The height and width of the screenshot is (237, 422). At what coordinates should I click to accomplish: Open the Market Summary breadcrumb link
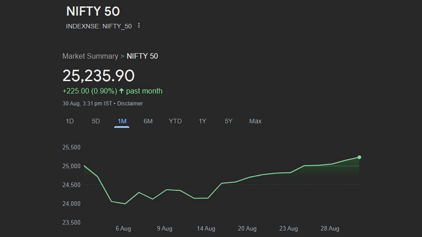tap(90, 56)
